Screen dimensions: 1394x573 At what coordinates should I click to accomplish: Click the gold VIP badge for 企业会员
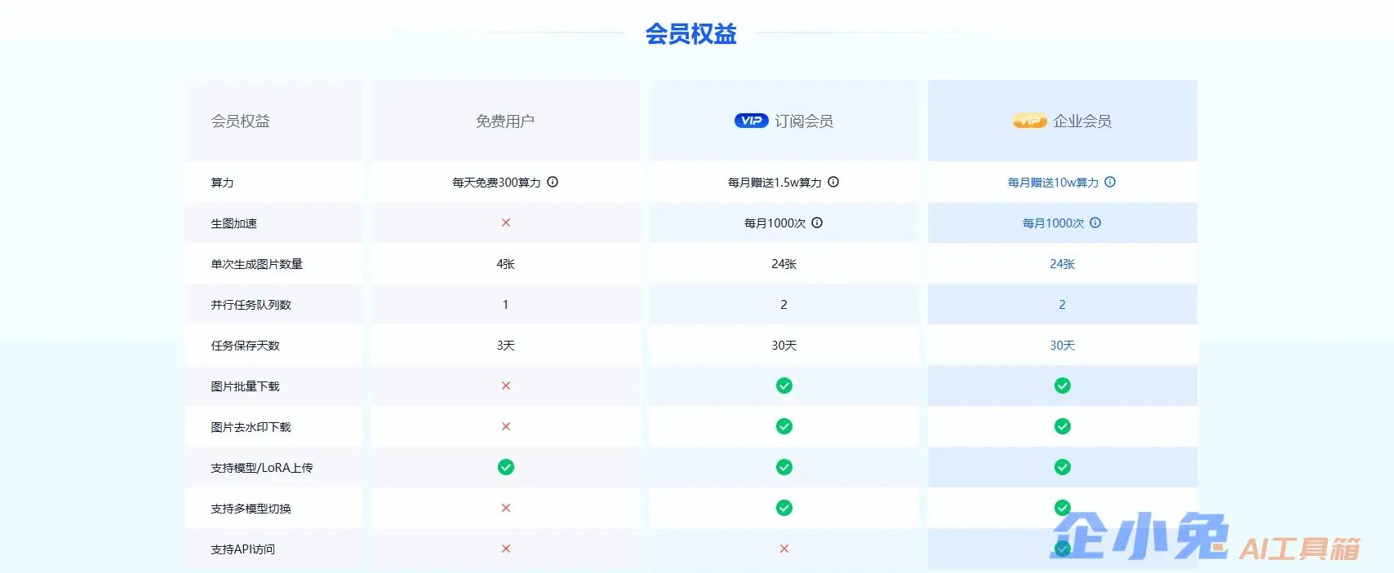click(x=1030, y=121)
